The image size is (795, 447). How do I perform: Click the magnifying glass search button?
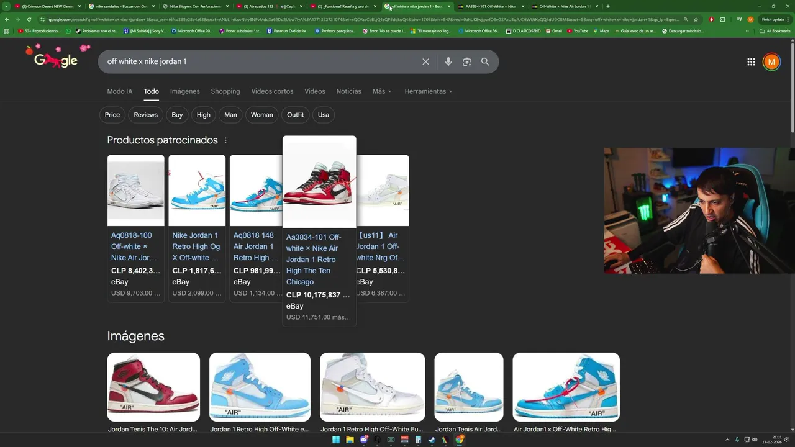click(x=485, y=61)
